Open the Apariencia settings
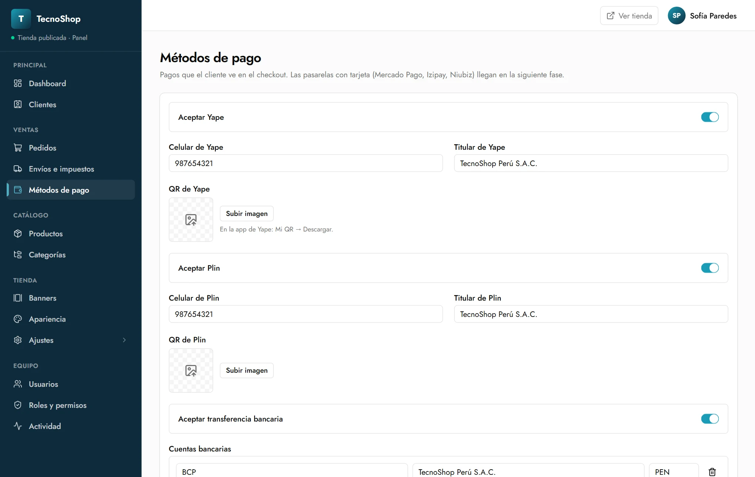 coord(71,319)
